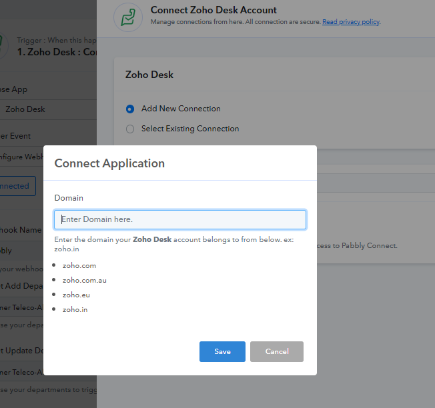Click the zoho.com.au domain option text

click(x=85, y=280)
